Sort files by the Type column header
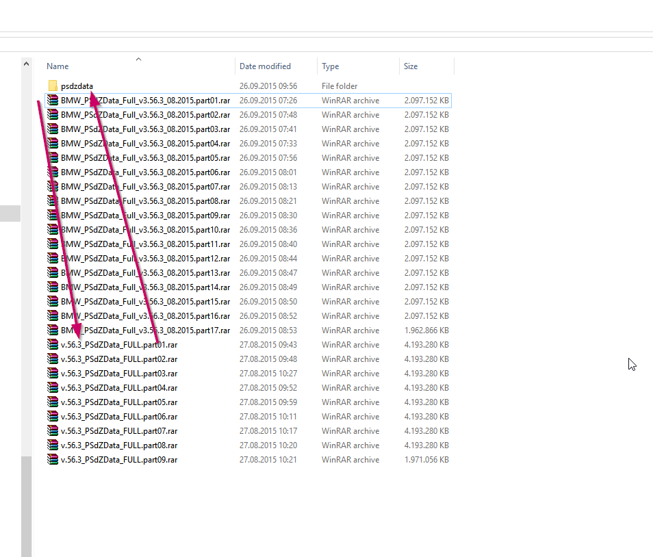This screenshot has height=557, width=653. [x=330, y=66]
